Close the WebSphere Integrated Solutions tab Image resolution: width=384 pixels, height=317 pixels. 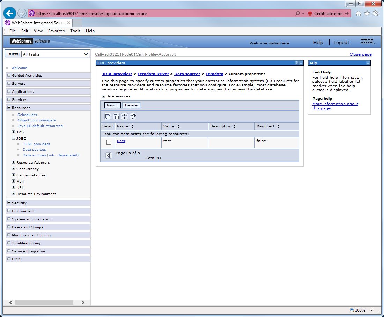tap(69, 23)
